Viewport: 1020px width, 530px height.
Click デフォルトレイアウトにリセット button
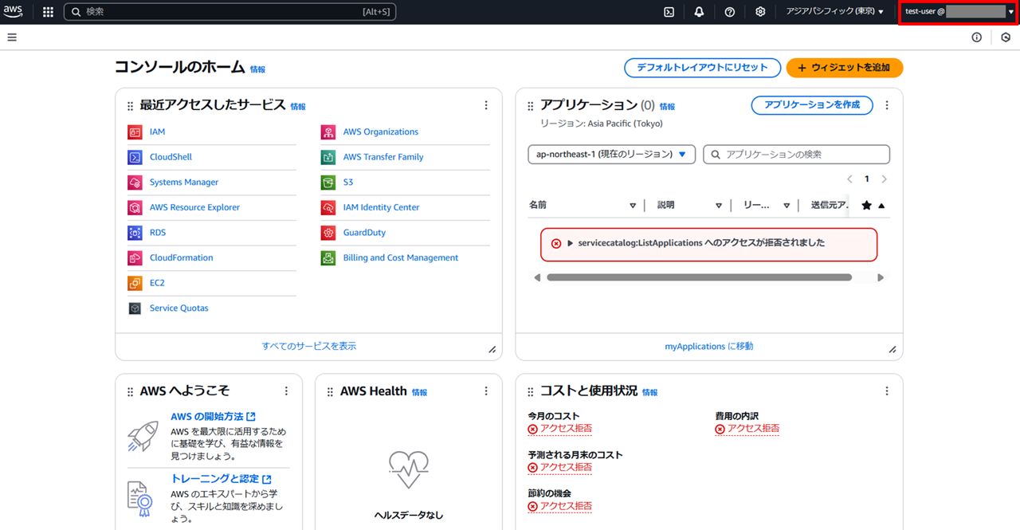702,68
